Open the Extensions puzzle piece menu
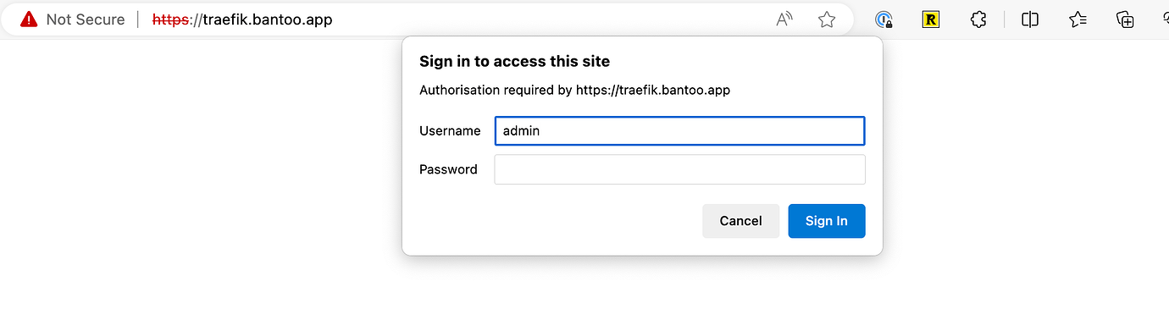 pyautogui.click(x=978, y=19)
